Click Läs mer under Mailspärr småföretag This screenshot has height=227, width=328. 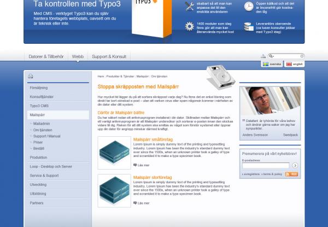[x=143, y=165]
